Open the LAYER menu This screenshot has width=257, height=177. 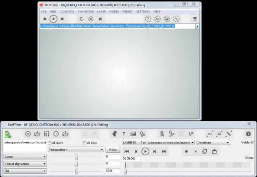coord(102,12)
